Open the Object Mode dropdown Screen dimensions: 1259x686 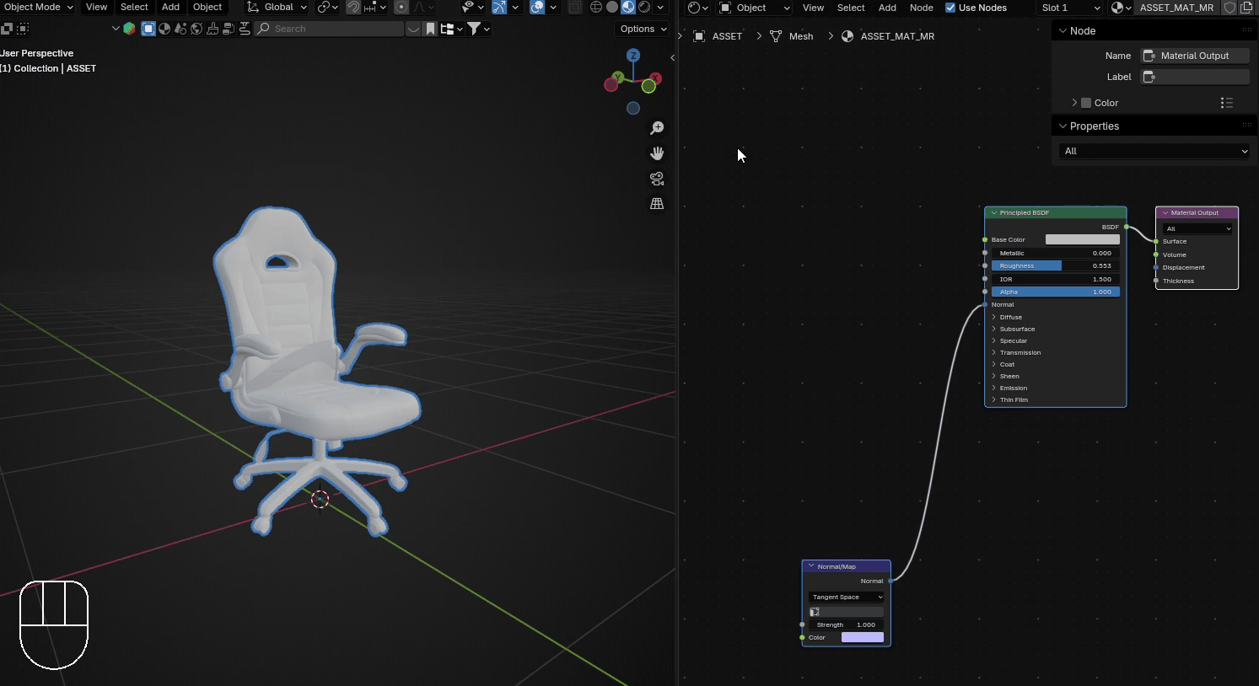coord(37,8)
